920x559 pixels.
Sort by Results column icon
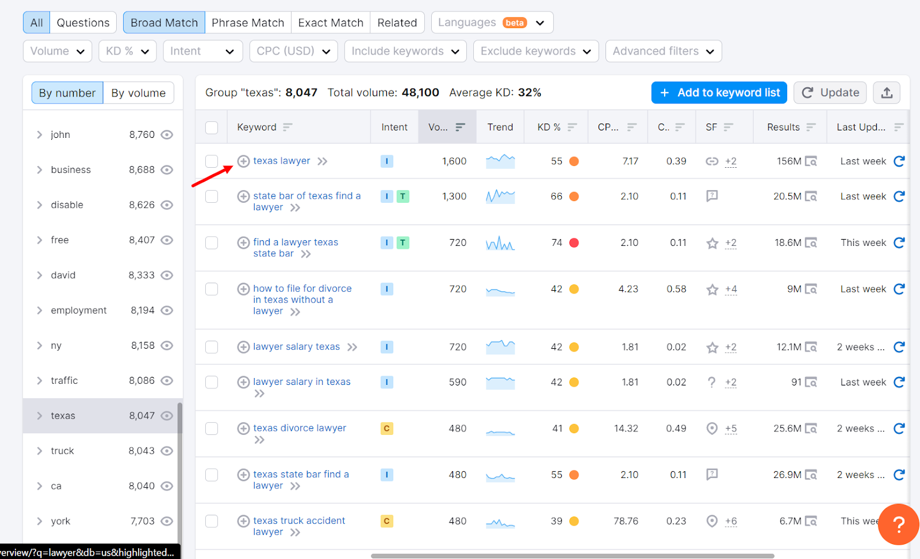coord(811,127)
